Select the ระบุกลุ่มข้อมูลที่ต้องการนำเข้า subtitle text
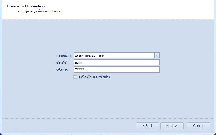Screen dimensions: 216x135 pos(39,11)
